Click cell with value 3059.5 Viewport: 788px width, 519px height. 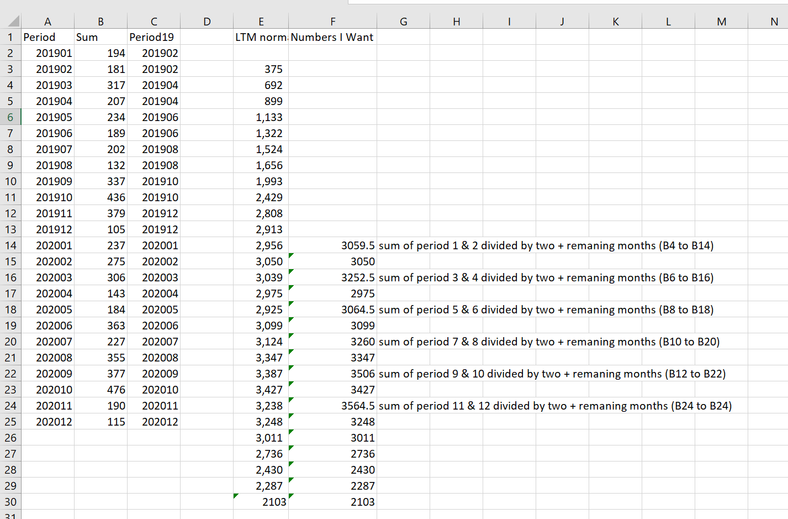[333, 245]
